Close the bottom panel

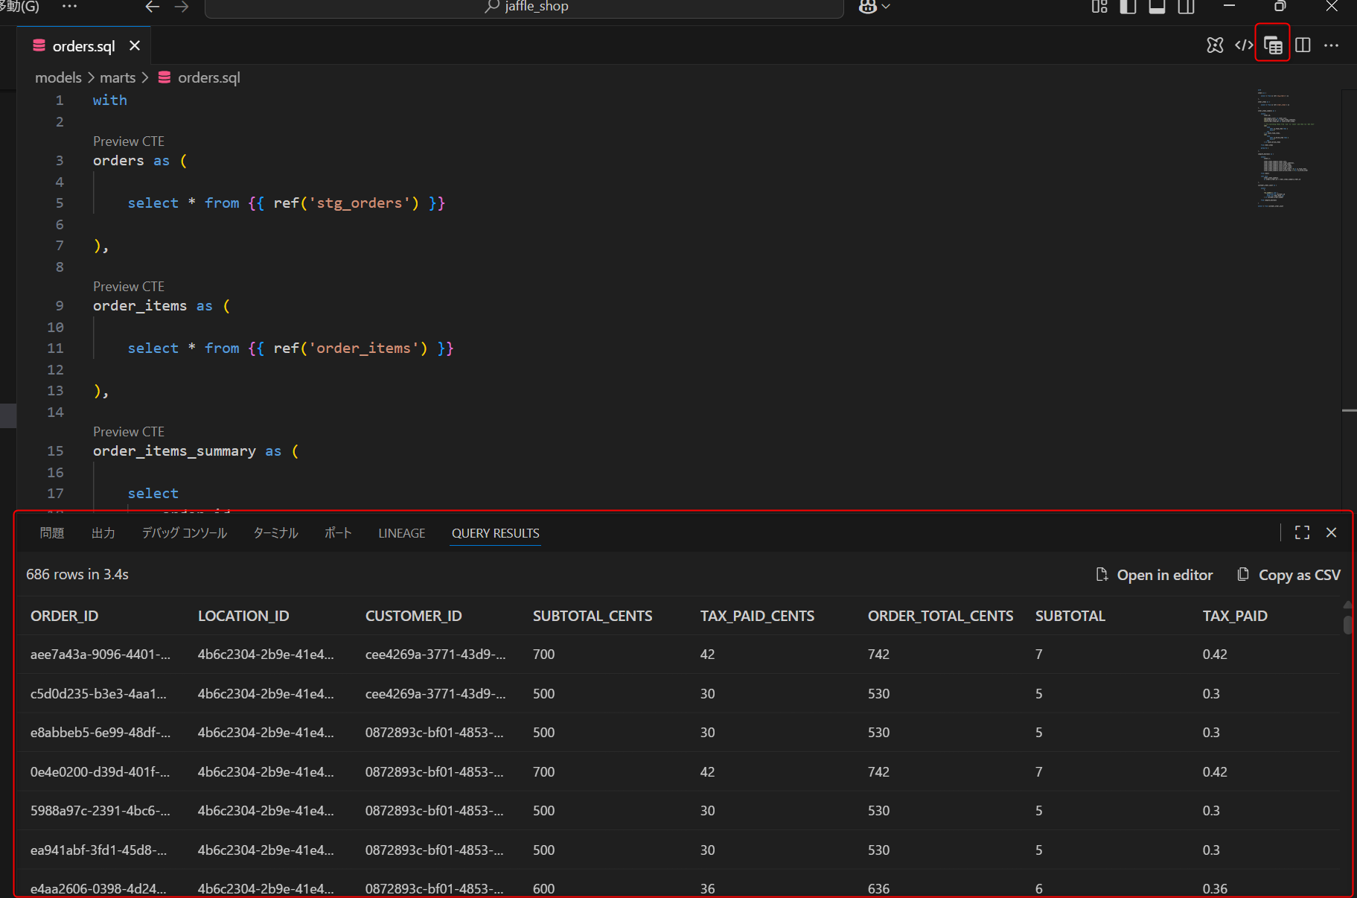tap(1332, 532)
